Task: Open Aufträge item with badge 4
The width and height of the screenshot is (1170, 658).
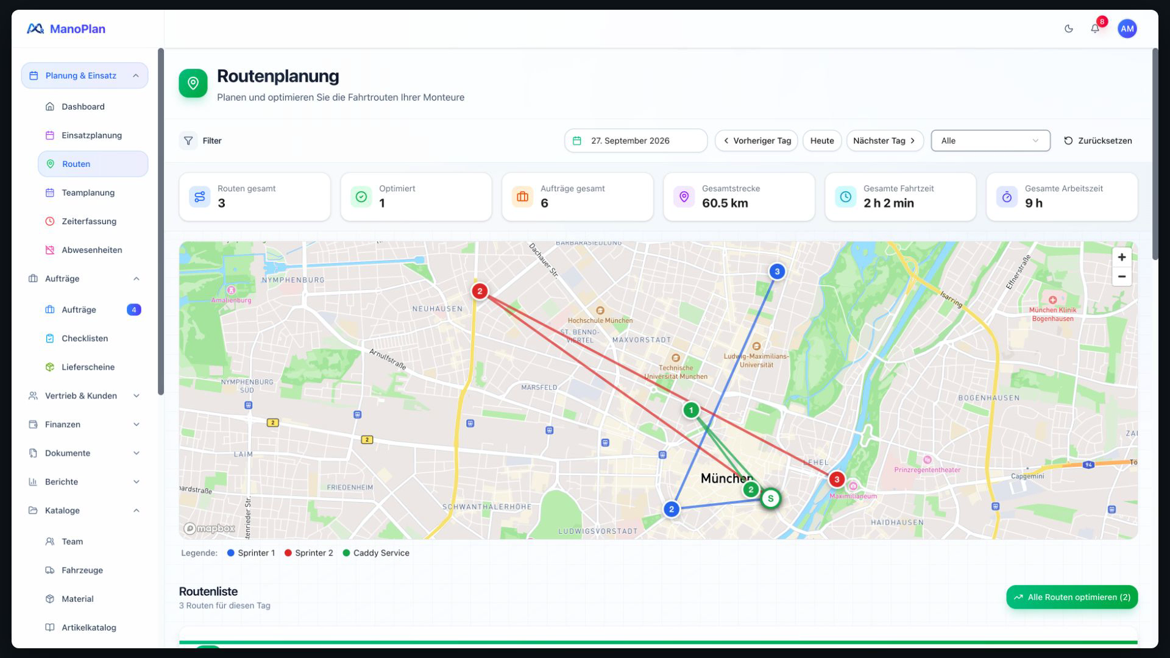Action: (x=93, y=310)
